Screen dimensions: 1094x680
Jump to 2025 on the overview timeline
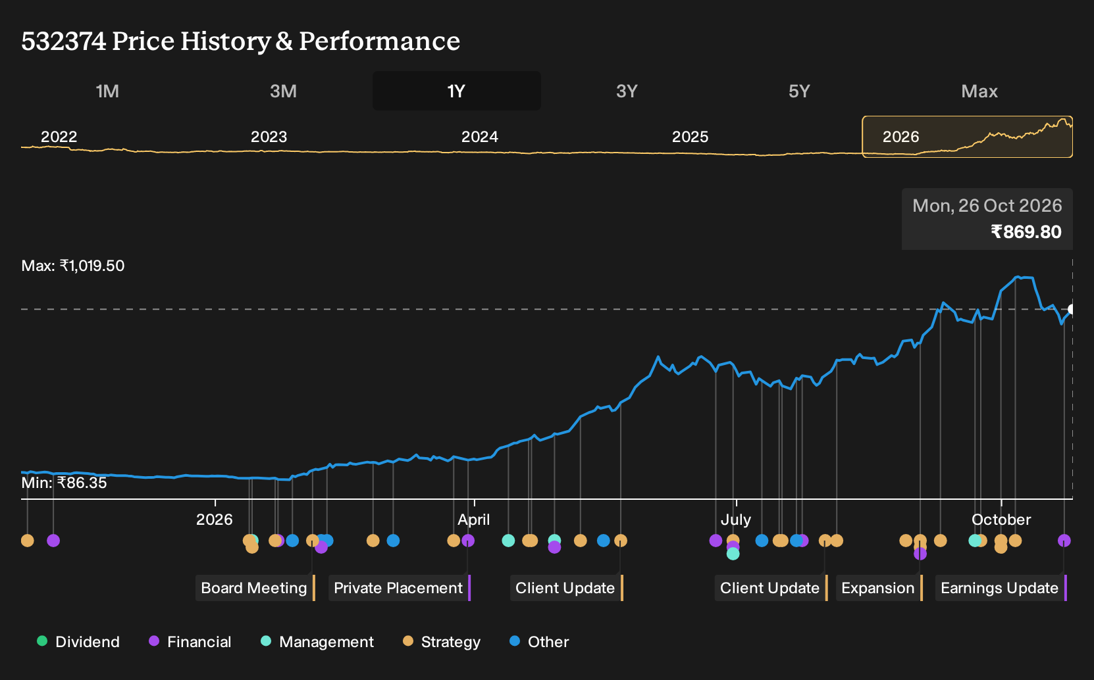coord(690,137)
